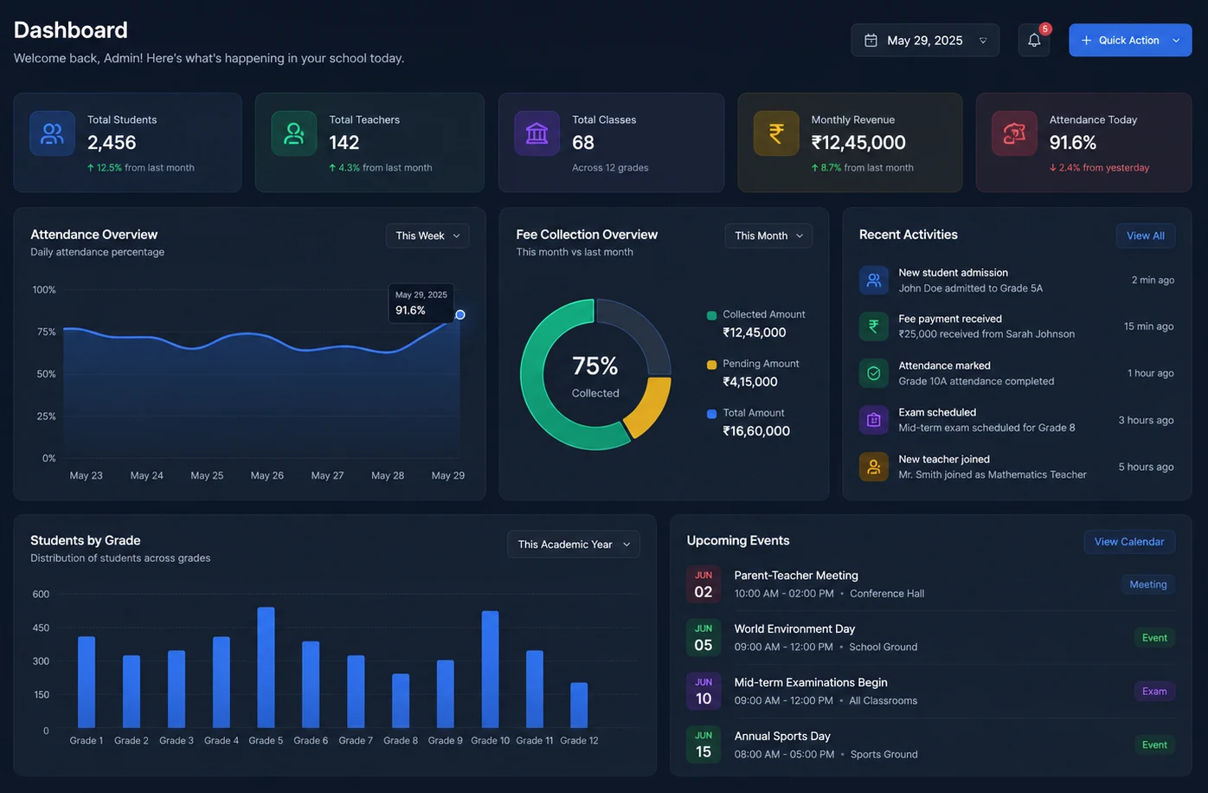The height and width of the screenshot is (793, 1208).
Task: Open the This Academic Year dropdown
Action: tap(574, 545)
